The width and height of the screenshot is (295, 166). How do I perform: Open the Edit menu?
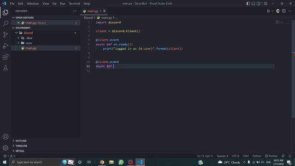(20, 4)
